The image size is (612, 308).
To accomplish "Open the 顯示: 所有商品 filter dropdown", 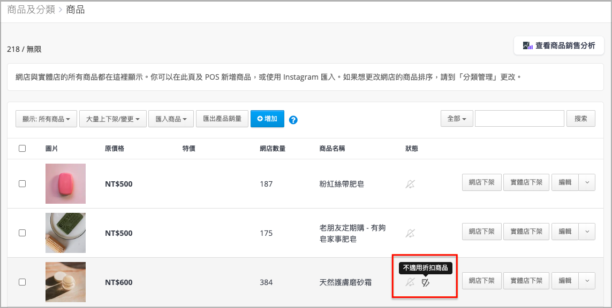I will pos(46,119).
